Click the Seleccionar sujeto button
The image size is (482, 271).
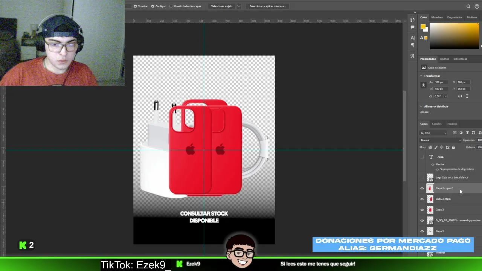[x=221, y=6]
